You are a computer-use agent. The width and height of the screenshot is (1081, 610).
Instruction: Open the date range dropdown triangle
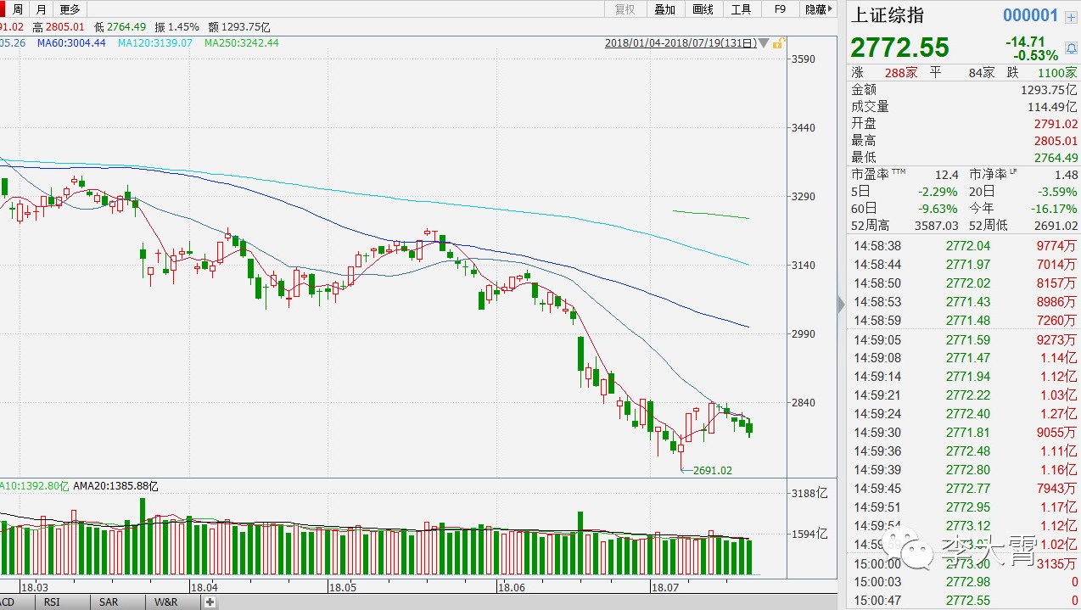[x=764, y=43]
